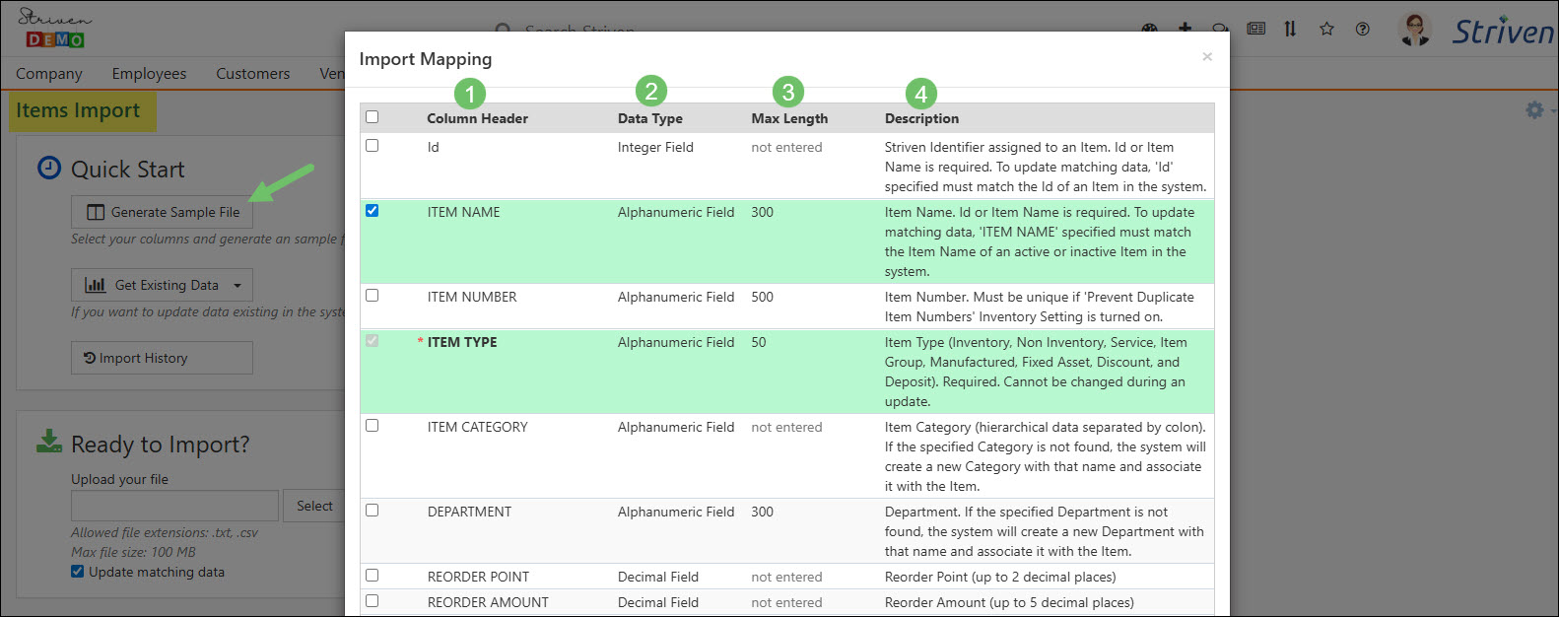Screen dimensions: 1559x617
Task: Open Import History
Action: pyautogui.click(x=163, y=358)
